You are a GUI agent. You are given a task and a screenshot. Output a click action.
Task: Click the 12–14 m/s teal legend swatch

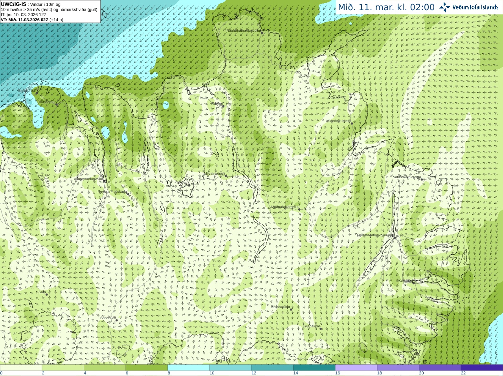coord(272,368)
